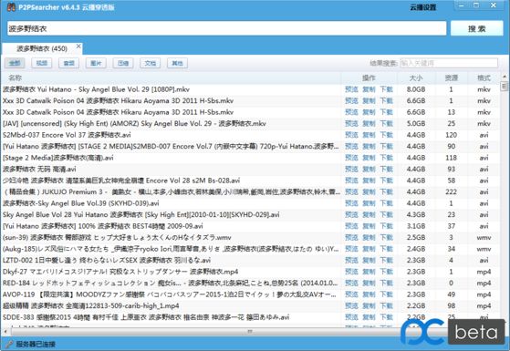
Task: Click 下载 in the 2.5GB wmv row
Action: click(x=387, y=238)
